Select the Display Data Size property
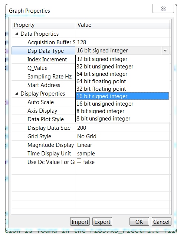The height and width of the screenshot is (235, 177). coord(49,128)
